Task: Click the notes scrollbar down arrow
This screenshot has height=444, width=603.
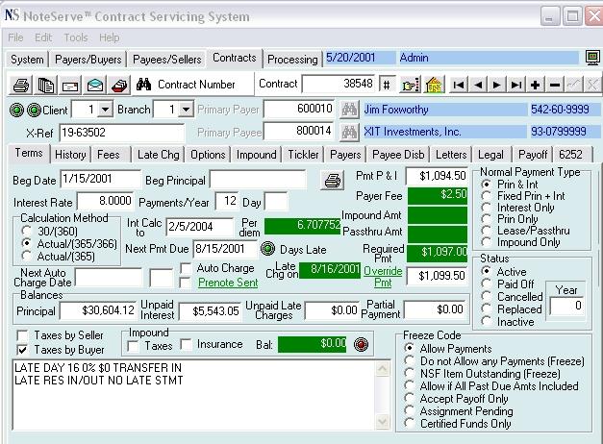Action: [x=383, y=422]
